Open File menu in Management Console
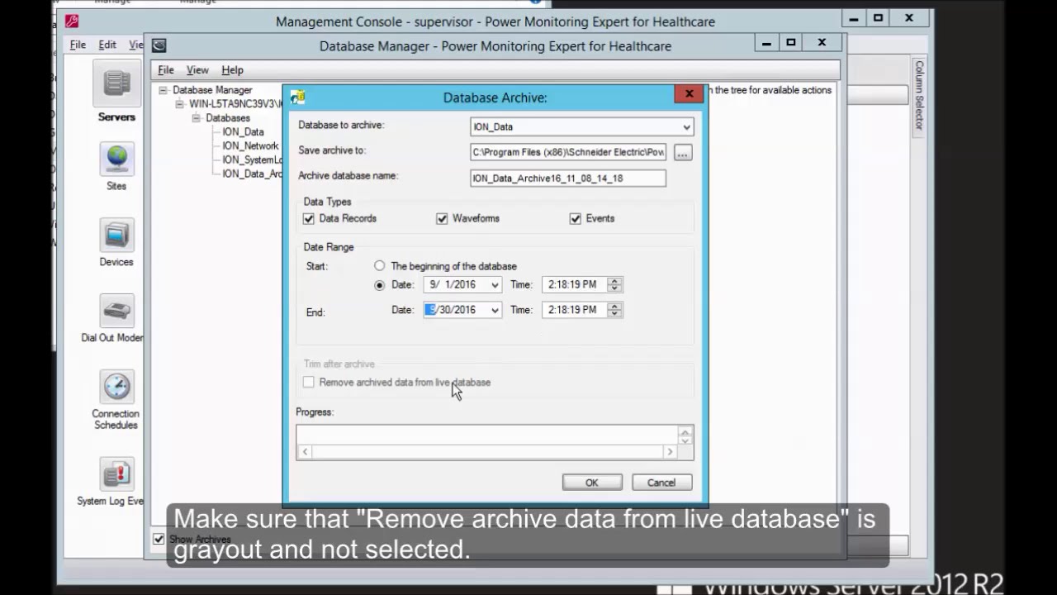The height and width of the screenshot is (595, 1057). coord(78,45)
